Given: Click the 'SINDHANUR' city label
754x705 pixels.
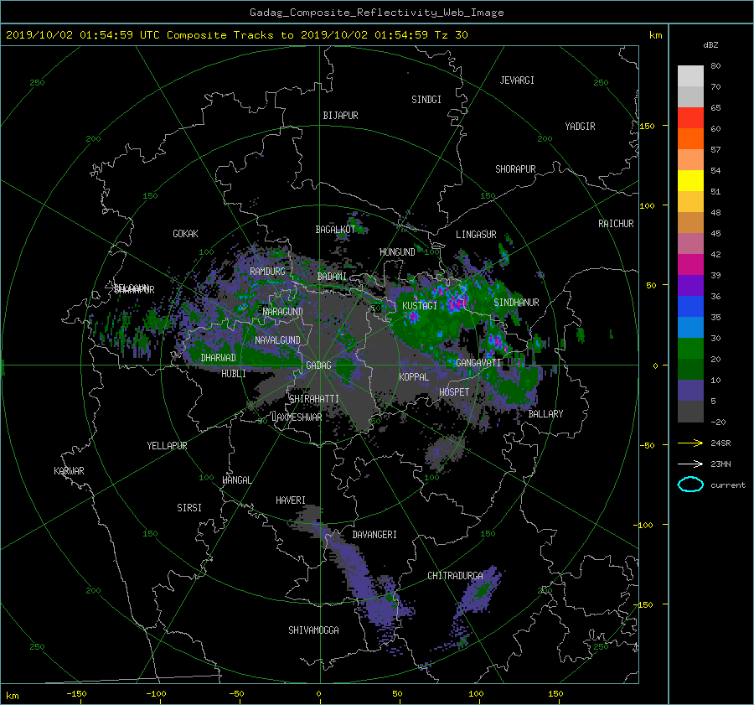Looking at the screenshot, I should pos(516,303).
